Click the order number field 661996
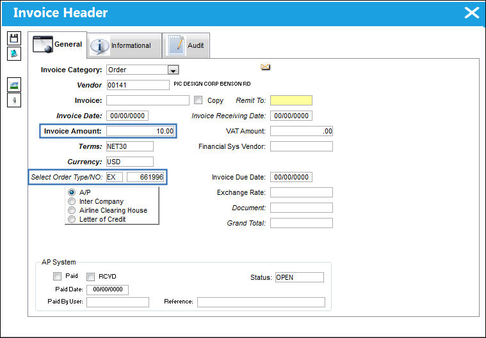The width and height of the screenshot is (486, 338). click(x=145, y=177)
